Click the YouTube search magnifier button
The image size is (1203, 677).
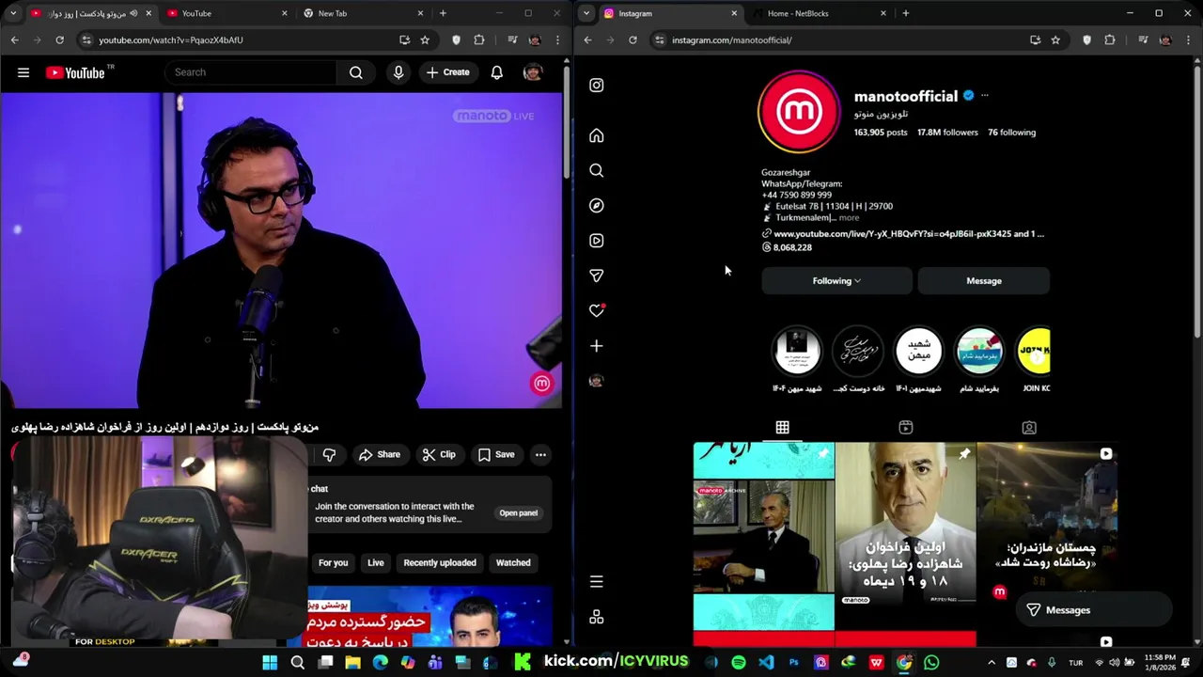(356, 72)
